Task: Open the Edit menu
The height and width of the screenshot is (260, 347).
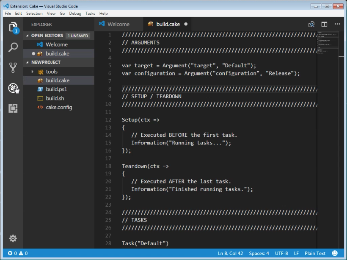Action: (x=18, y=13)
